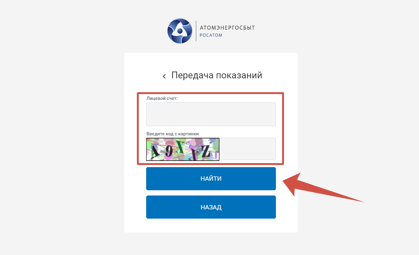Click the colorful captcha image

click(183, 149)
